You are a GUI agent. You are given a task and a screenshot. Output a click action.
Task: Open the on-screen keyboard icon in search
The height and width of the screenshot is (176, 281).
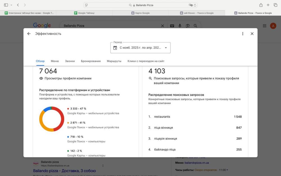pos(172,26)
